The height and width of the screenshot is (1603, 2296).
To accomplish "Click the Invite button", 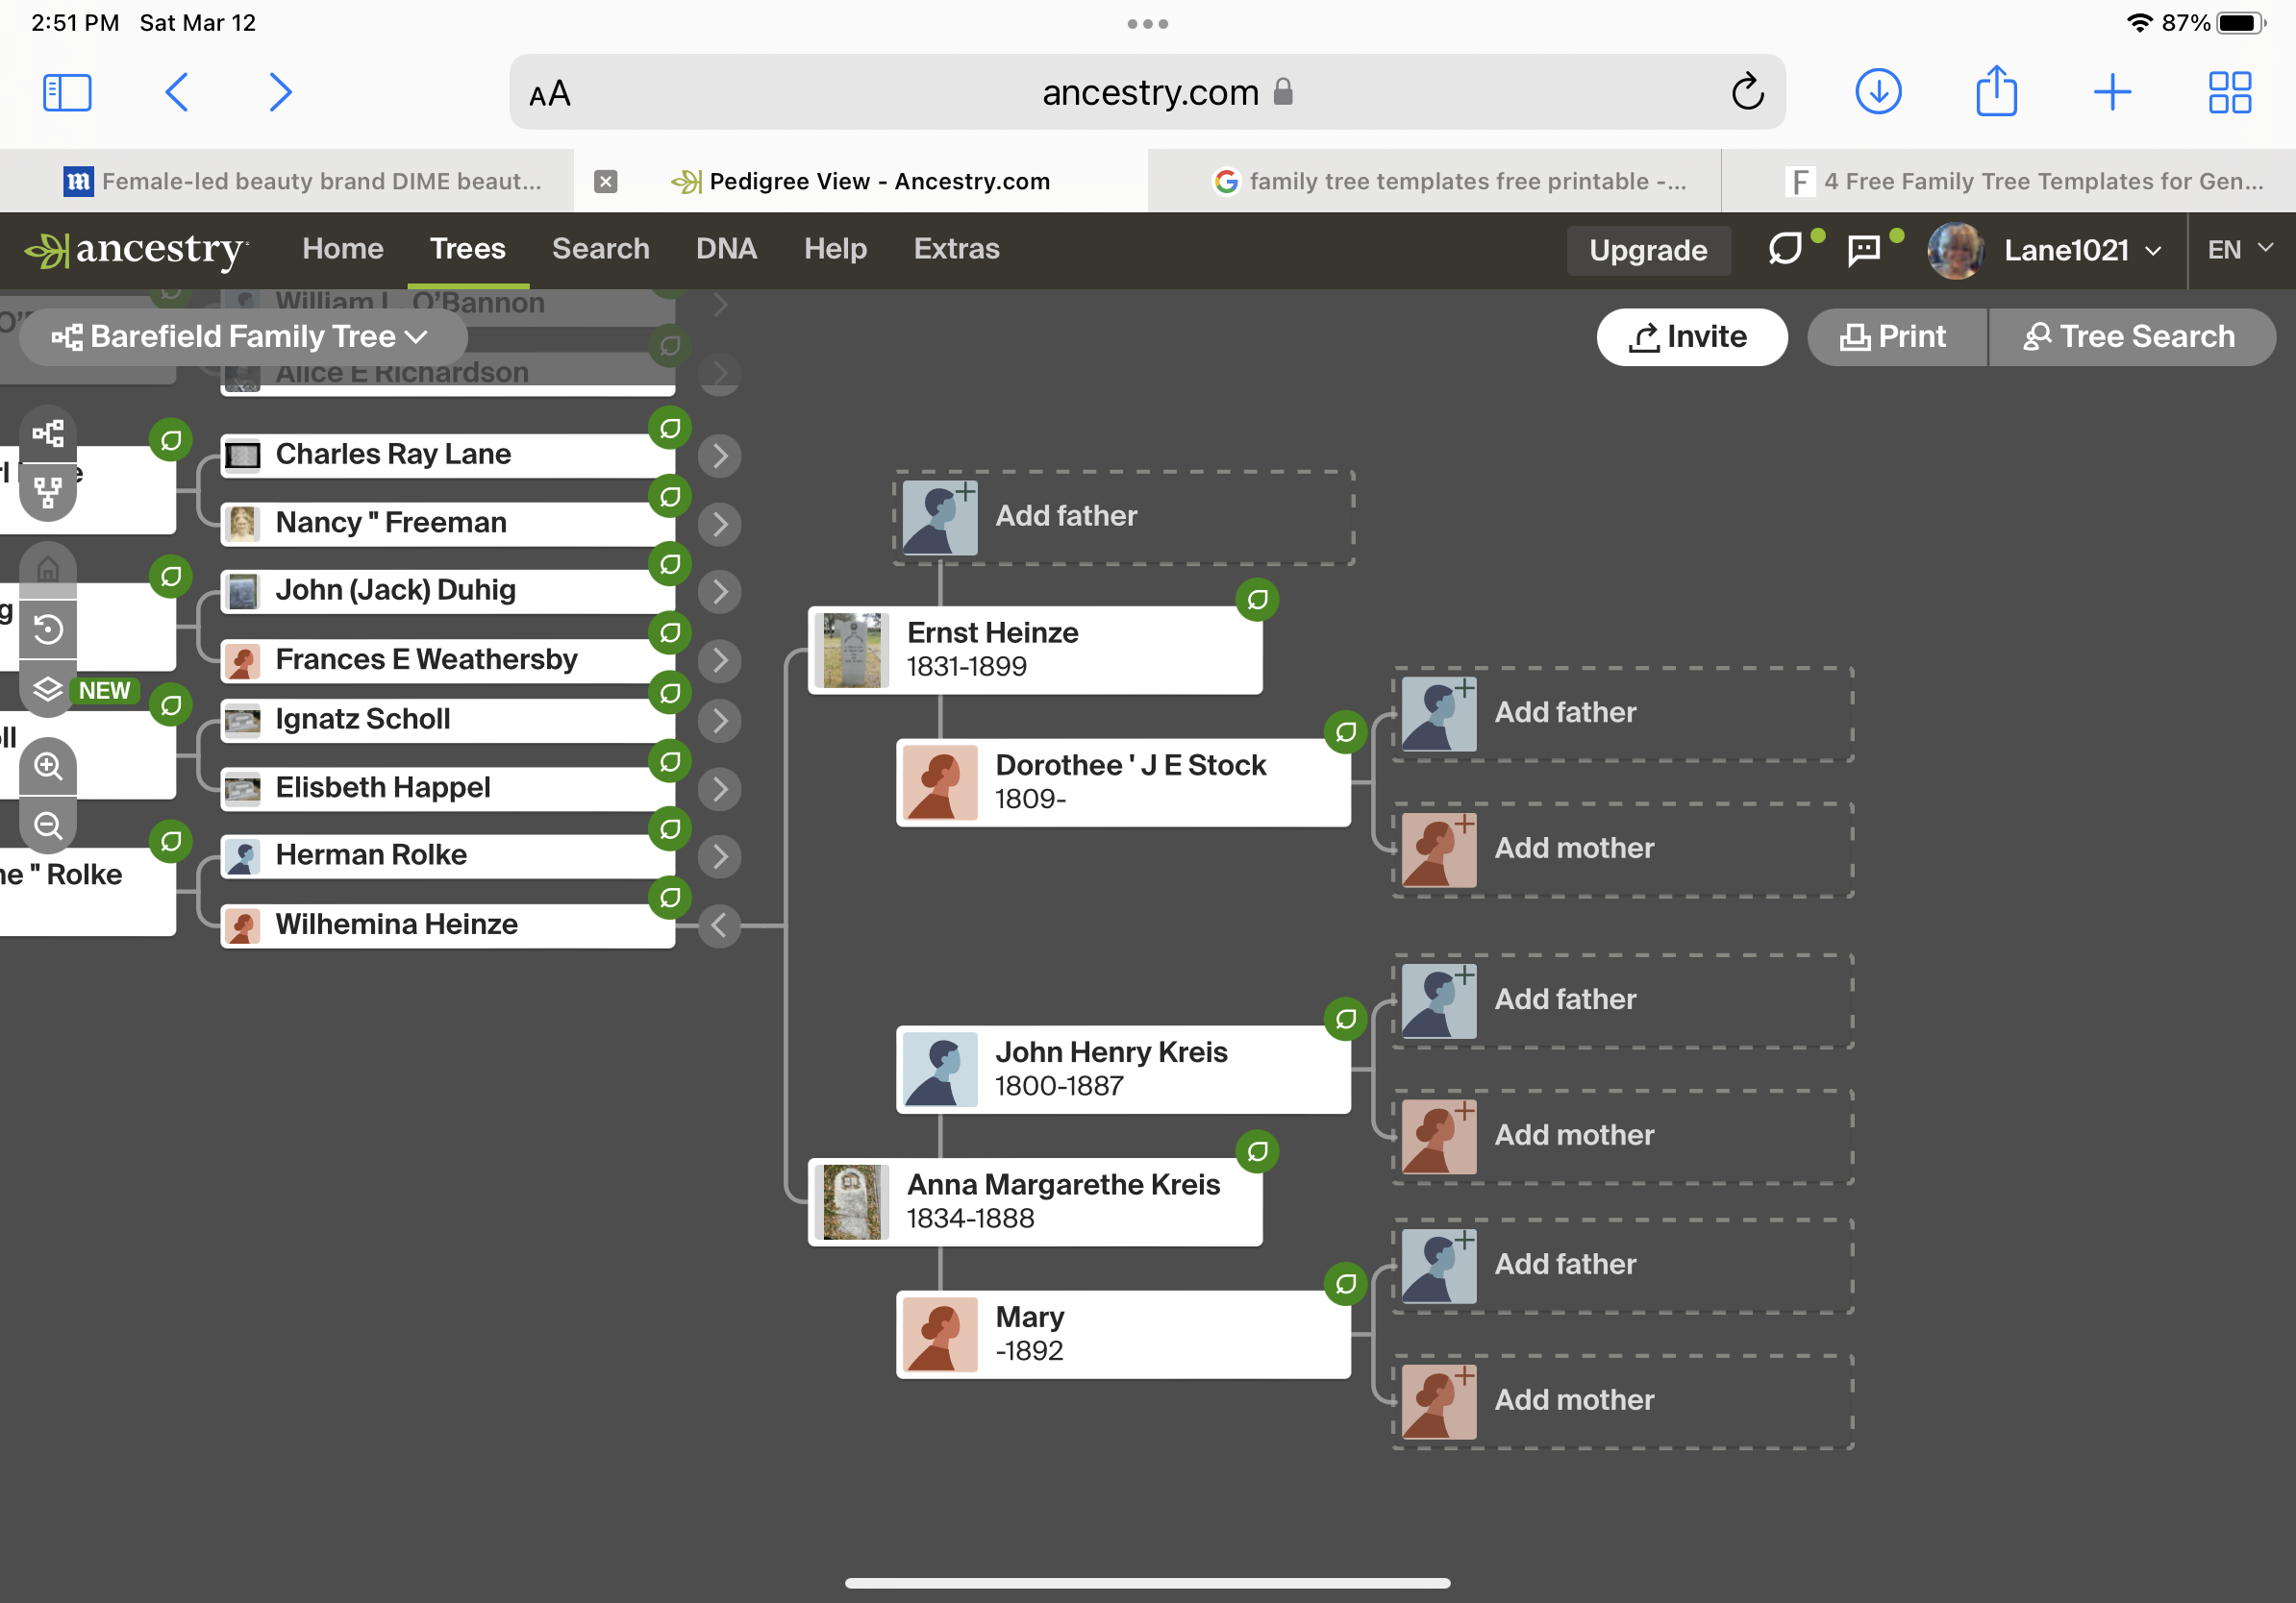I will pyautogui.click(x=1690, y=336).
